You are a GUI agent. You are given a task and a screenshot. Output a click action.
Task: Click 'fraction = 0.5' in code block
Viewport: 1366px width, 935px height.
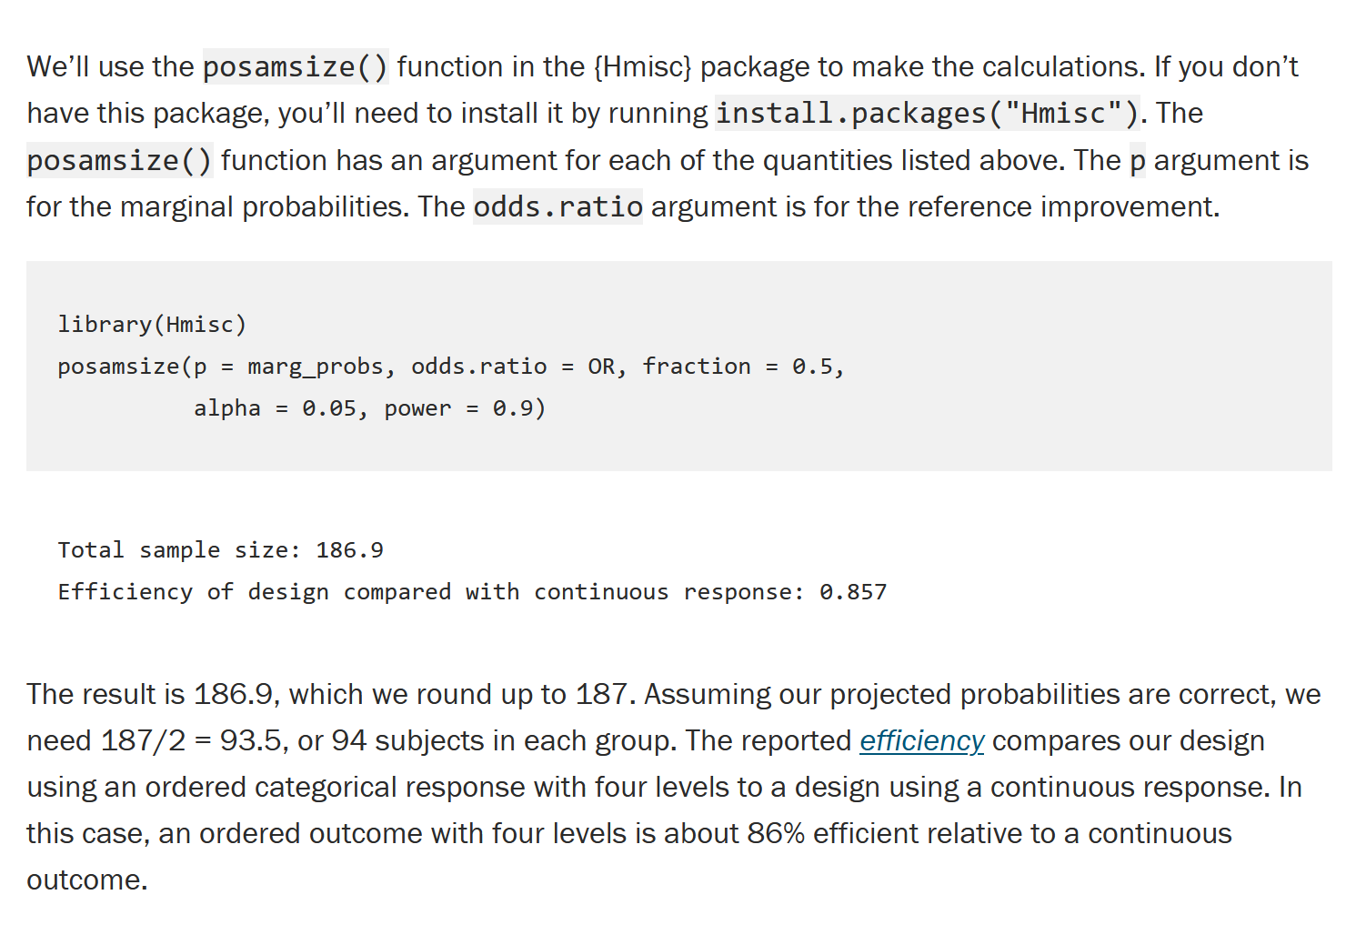coord(738,367)
